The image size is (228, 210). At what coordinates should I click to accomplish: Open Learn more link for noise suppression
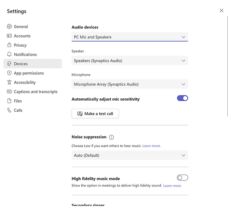coord(152,146)
